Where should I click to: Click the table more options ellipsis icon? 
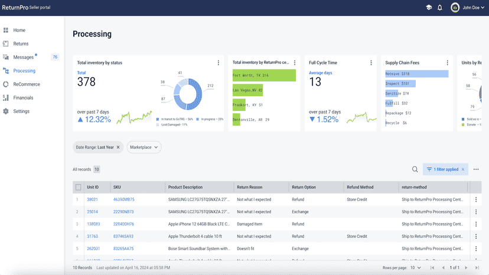click(x=476, y=169)
